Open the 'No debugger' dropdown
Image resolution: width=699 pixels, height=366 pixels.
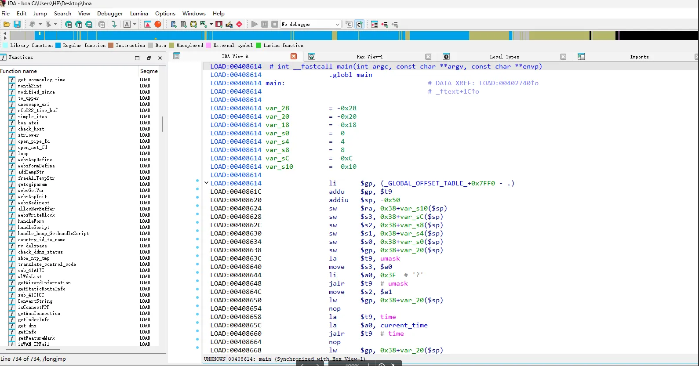(337, 25)
